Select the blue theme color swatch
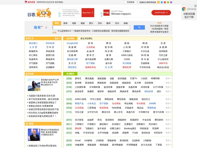Viewport: 197px width, 148px height. [162, 2]
